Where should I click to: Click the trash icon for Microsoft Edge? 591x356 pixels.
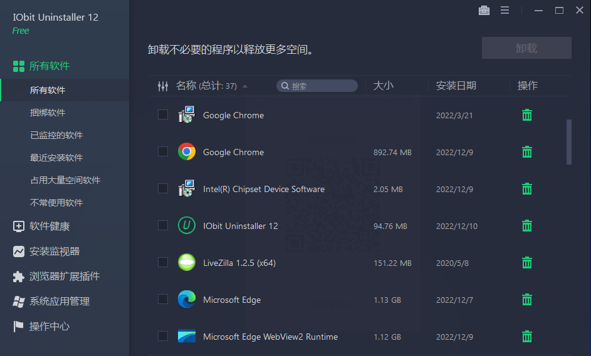[x=527, y=300]
